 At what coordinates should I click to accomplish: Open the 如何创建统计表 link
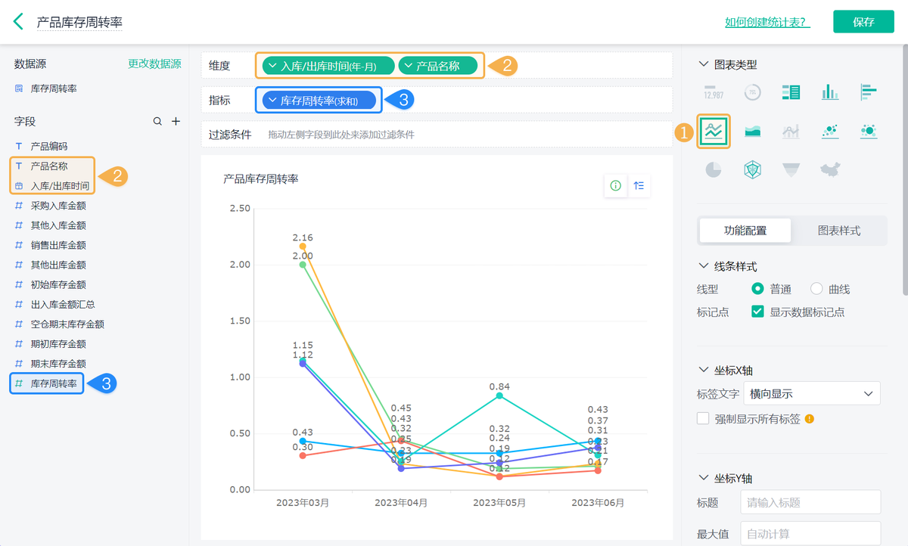[x=767, y=22]
